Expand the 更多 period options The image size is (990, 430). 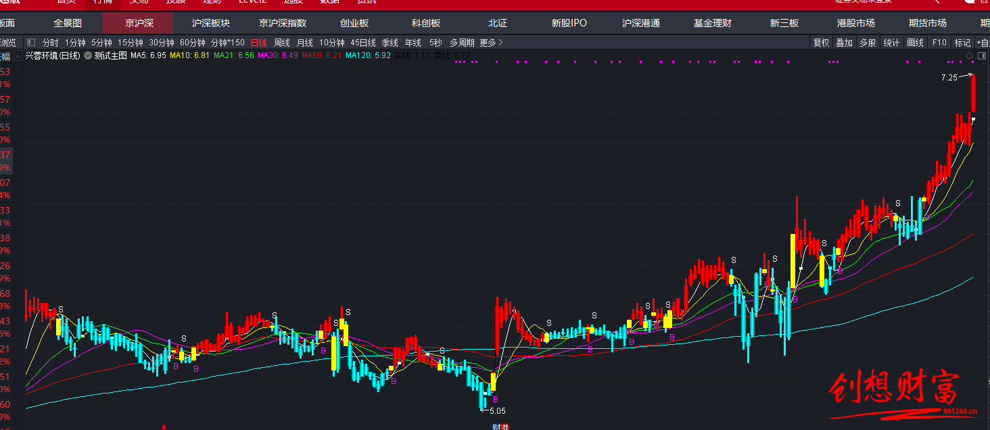492,43
